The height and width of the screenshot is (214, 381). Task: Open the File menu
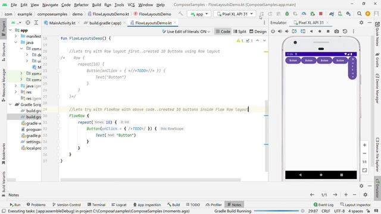pyautogui.click(x=14, y=5)
